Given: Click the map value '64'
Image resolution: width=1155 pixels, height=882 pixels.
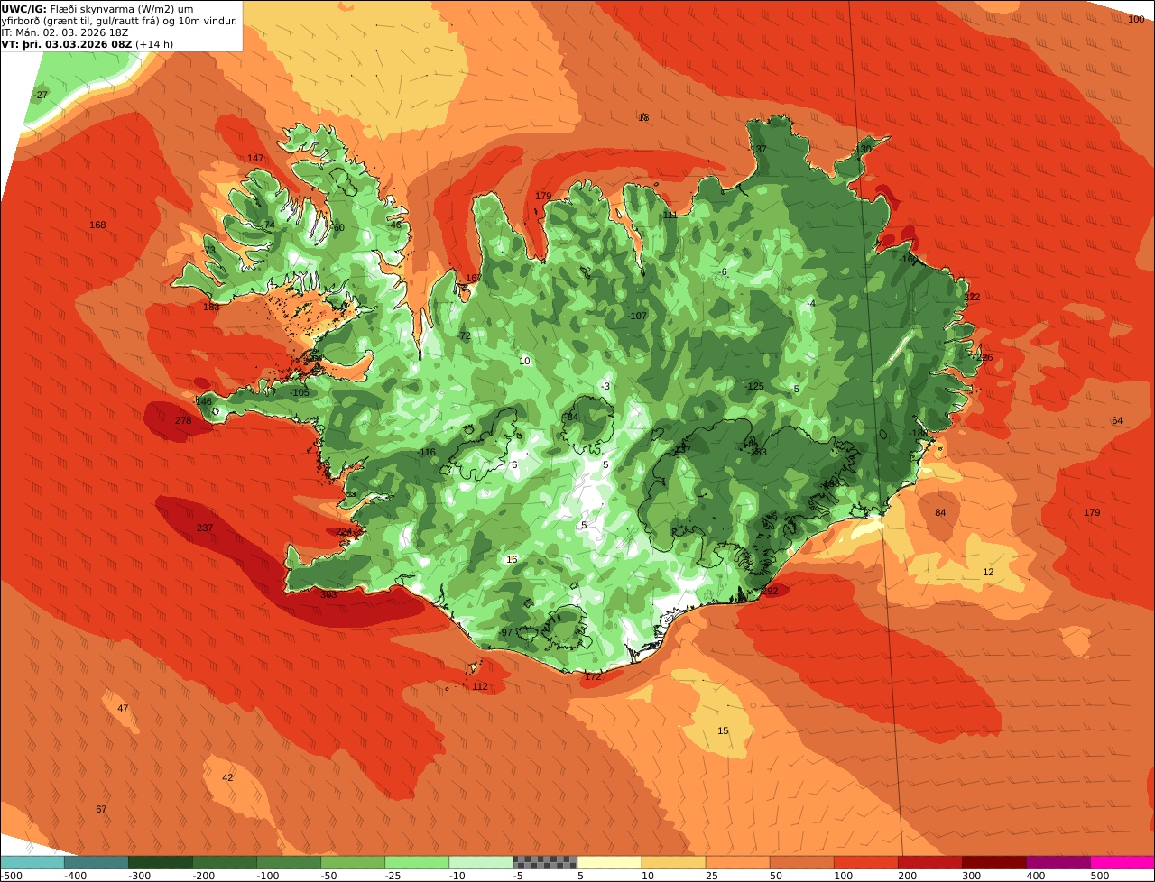Looking at the screenshot, I should 1117,420.
